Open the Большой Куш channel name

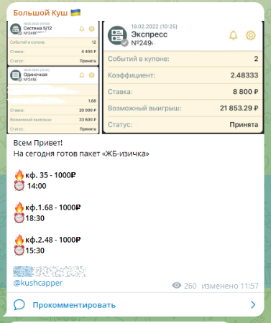point(40,13)
